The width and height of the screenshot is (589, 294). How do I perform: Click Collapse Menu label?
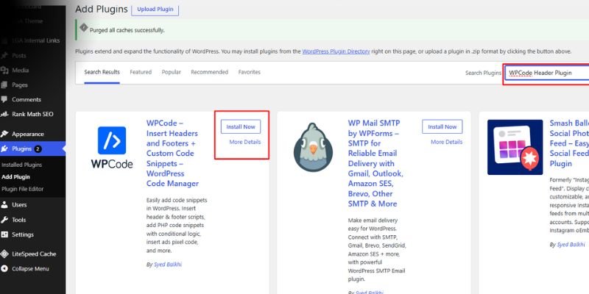[30, 268]
